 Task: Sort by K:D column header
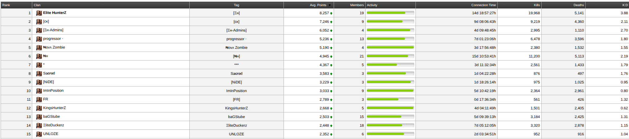pos(625,5)
